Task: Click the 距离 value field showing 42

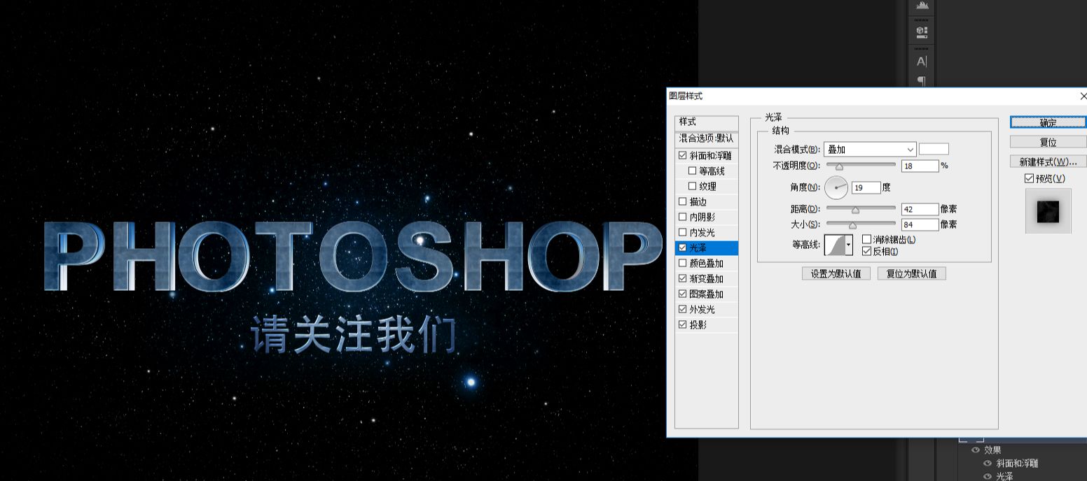Action: (x=920, y=209)
